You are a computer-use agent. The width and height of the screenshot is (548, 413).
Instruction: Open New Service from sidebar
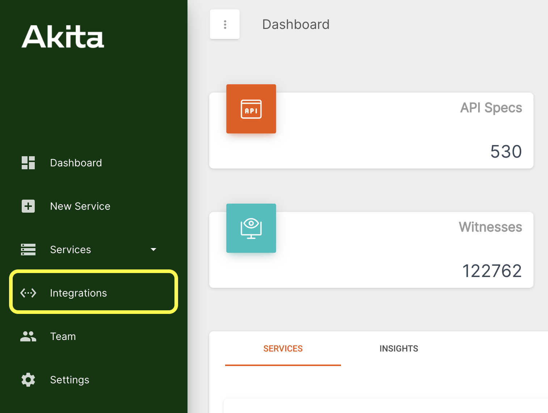pos(80,206)
